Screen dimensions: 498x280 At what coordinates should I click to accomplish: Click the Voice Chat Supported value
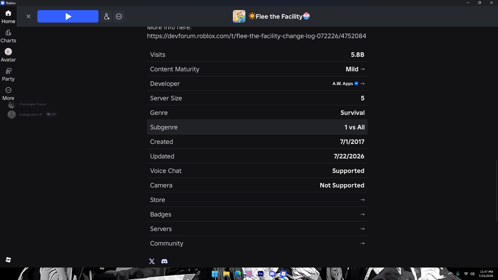(348, 171)
